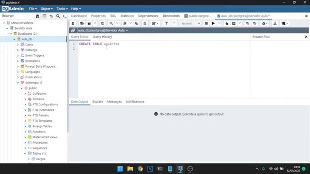Viewport: 310px width, 174px height.
Task: Stop the running query
Action: [206, 24]
